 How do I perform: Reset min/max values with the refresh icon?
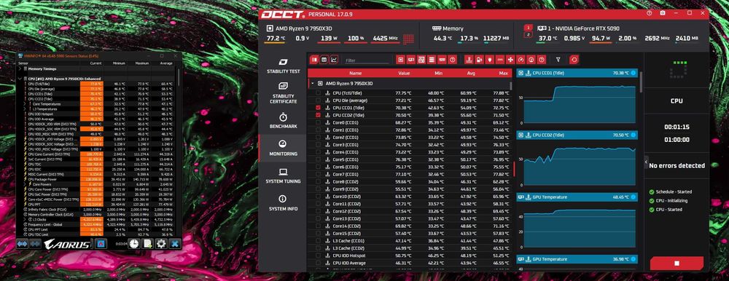tap(574, 60)
